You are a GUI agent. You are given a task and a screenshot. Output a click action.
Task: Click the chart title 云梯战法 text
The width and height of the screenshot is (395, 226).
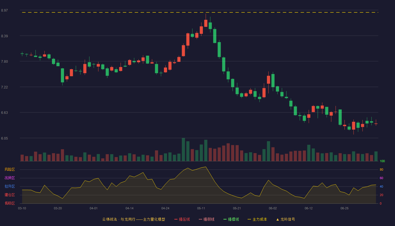(109, 219)
